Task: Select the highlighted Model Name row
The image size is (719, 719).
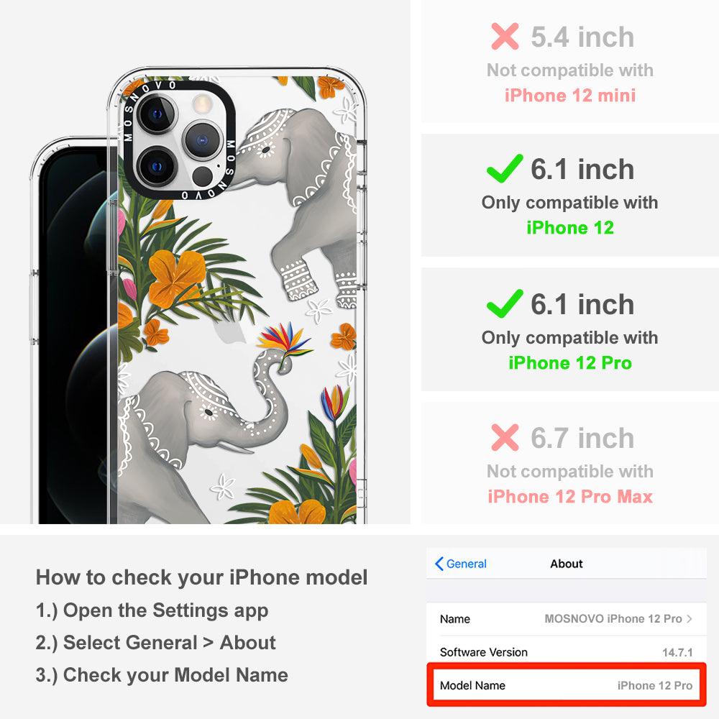Action: pyautogui.click(x=566, y=685)
